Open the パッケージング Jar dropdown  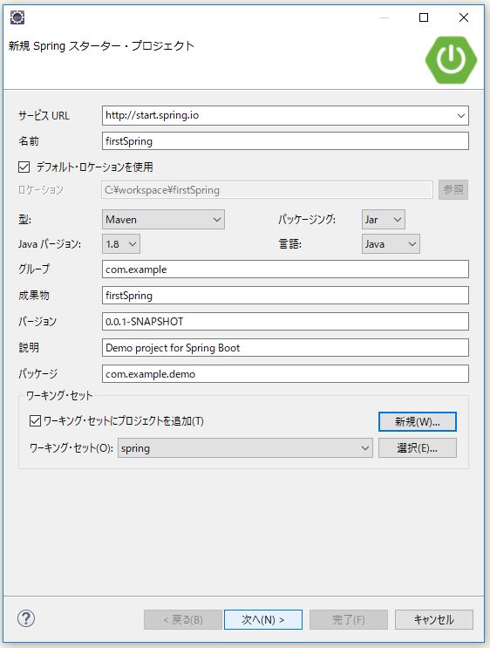pos(383,220)
